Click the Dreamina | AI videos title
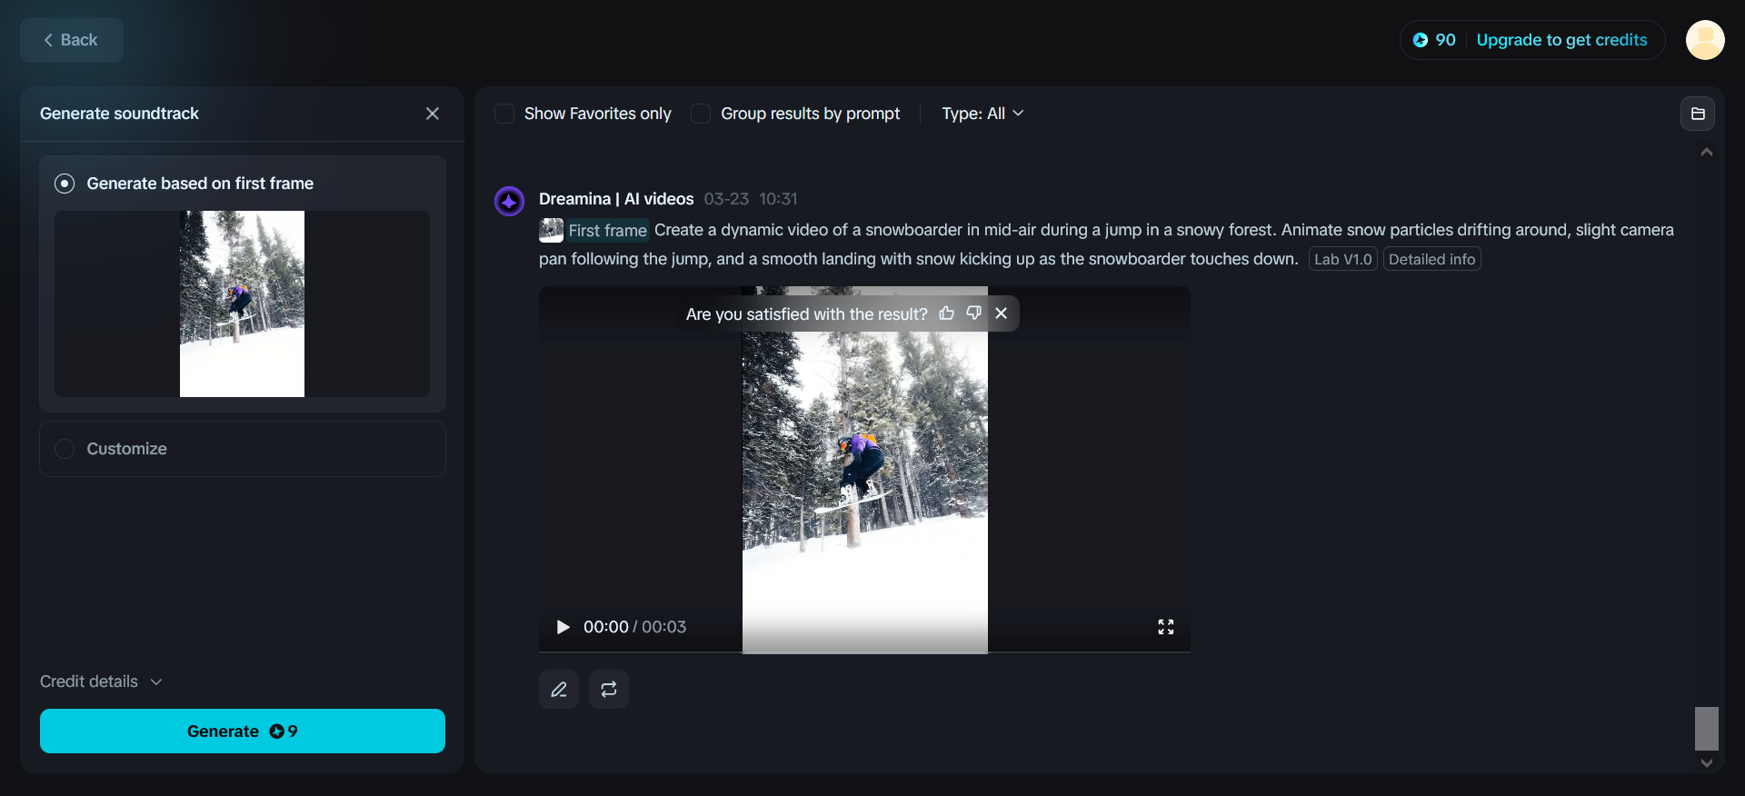The height and width of the screenshot is (796, 1745). point(616,199)
